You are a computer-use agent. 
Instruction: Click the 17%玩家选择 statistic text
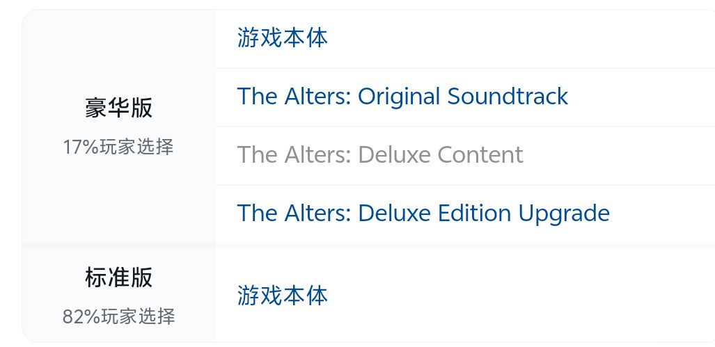(x=118, y=147)
